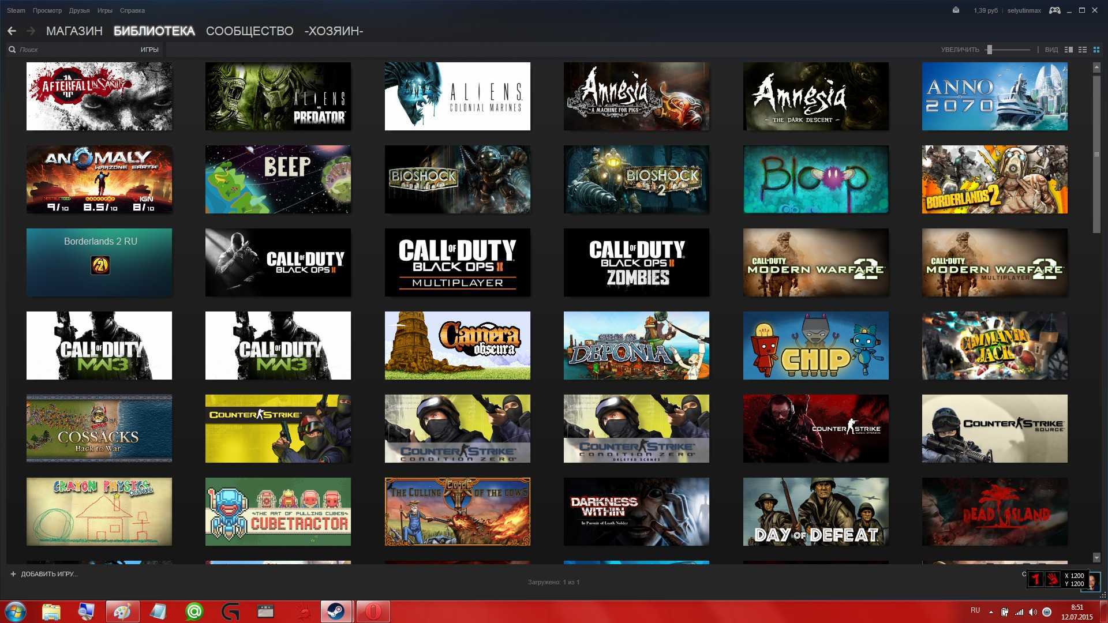
Task: Open File Explorer from the taskbar
Action: coord(51,611)
